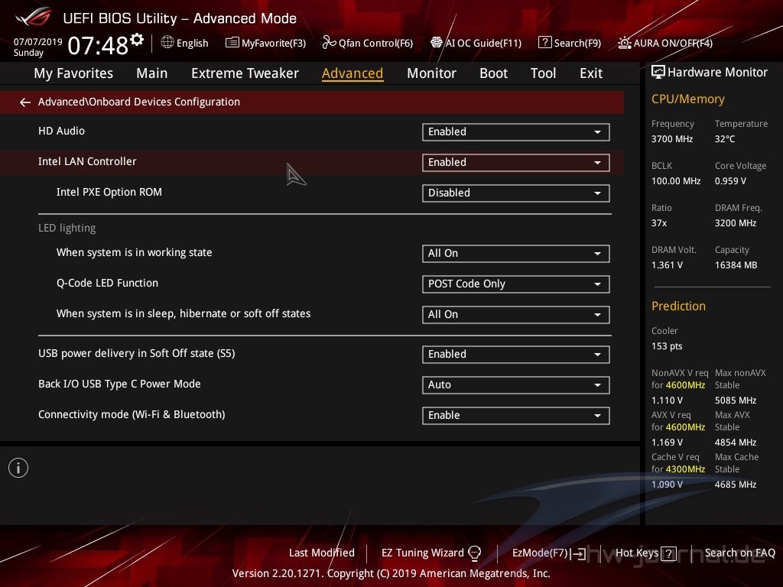Click the ROG logo

[x=34, y=18]
